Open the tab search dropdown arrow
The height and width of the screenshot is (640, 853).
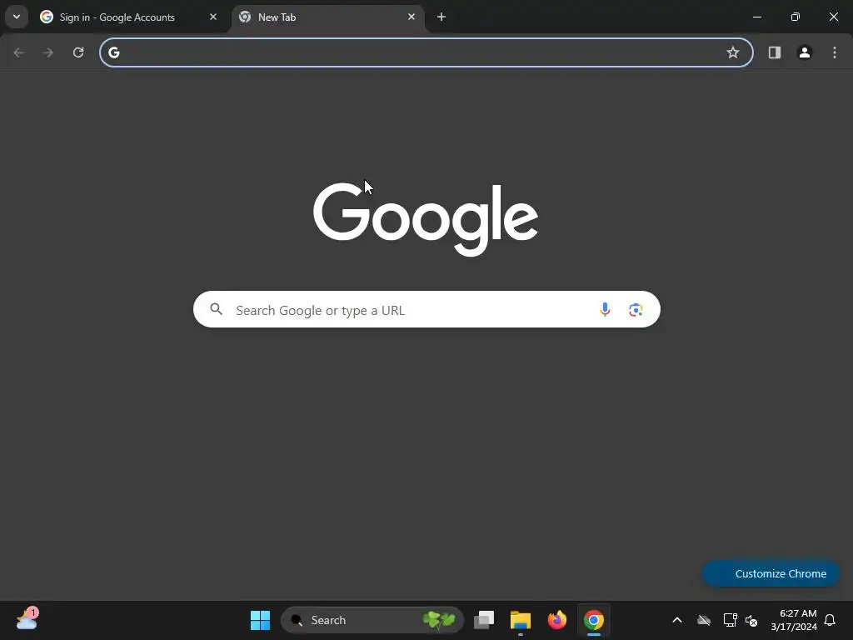17,17
